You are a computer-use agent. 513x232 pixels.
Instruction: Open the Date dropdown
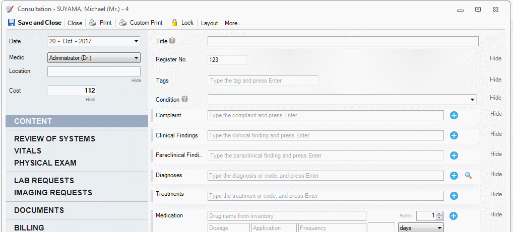pos(136,41)
